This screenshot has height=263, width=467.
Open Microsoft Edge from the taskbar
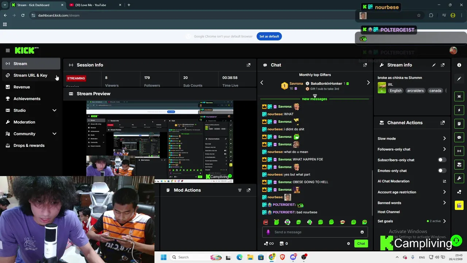click(x=239, y=257)
